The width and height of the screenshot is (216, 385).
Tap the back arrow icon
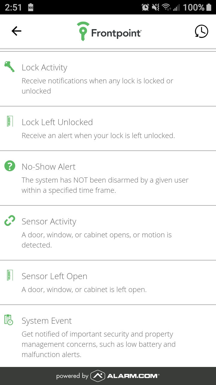[x=16, y=31]
